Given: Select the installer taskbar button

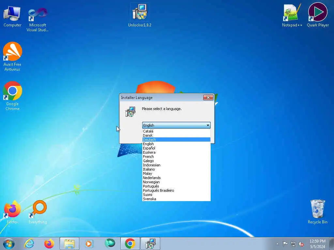Looking at the screenshot, I should coord(150,243).
